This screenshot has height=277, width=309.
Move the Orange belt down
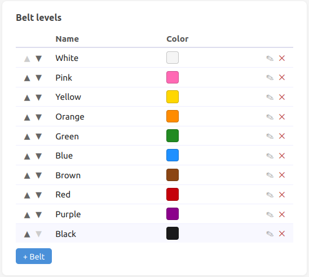[x=38, y=117]
